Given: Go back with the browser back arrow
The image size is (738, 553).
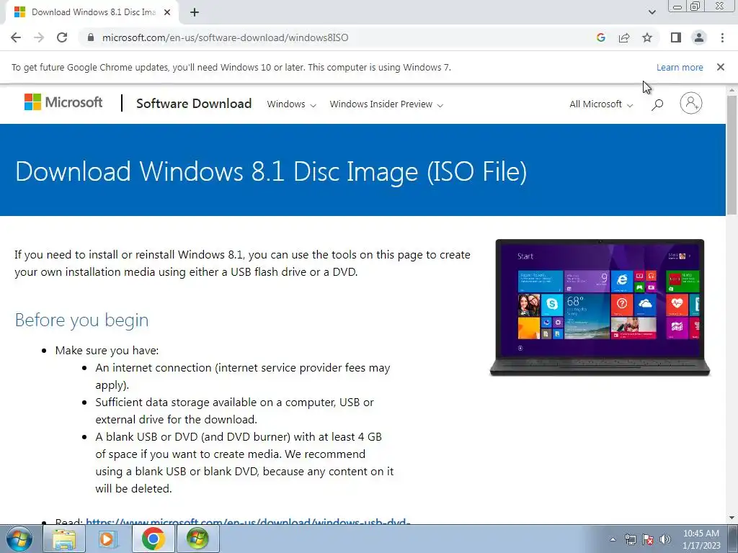Looking at the screenshot, I should click(16, 37).
